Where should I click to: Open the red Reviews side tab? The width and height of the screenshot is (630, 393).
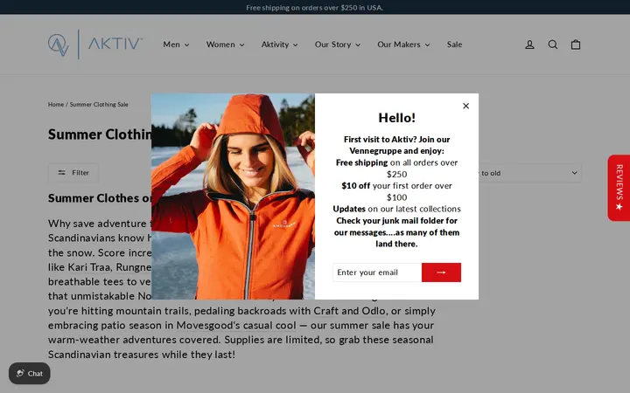(x=619, y=188)
